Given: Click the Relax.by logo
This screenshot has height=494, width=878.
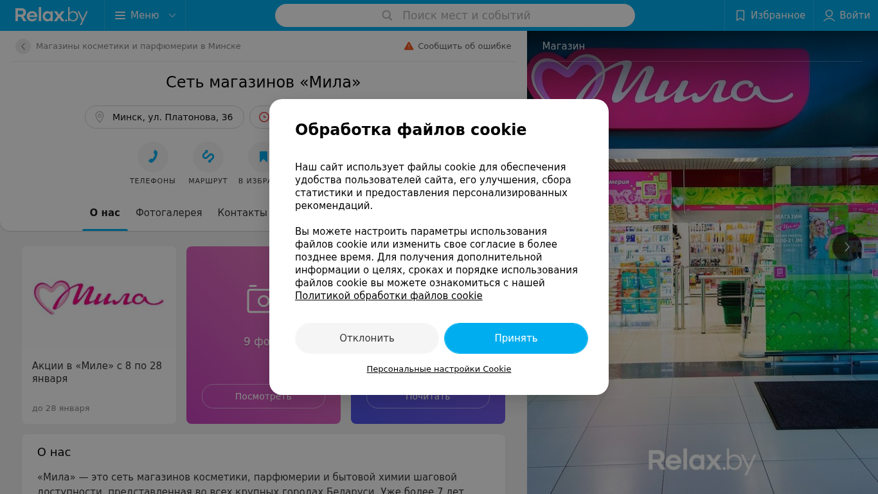Looking at the screenshot, I should (51, 15).
